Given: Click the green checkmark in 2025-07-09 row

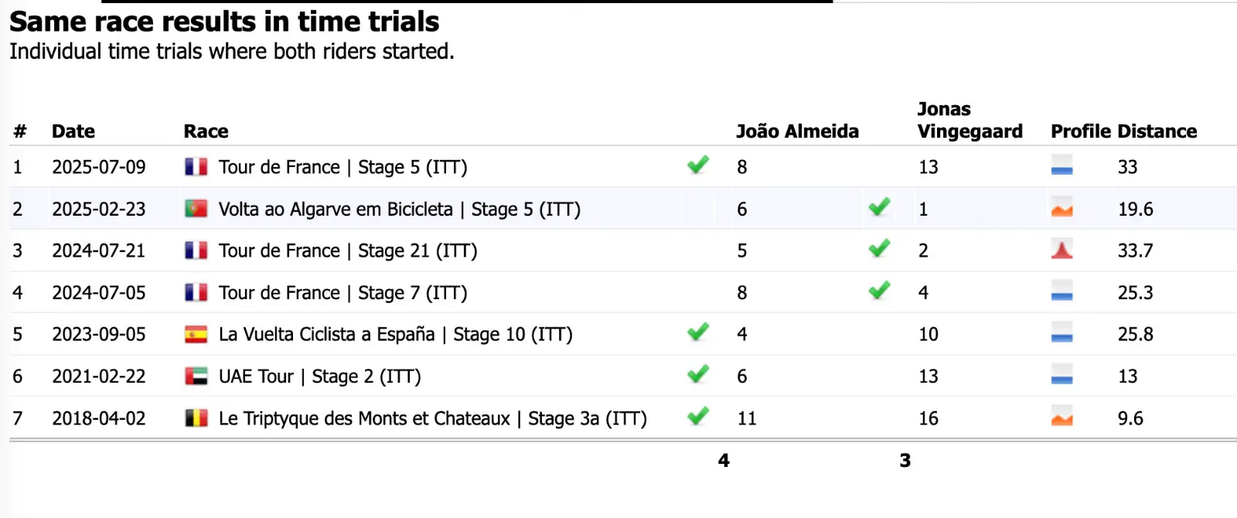Looking at the screenshot, I should tap(698, 165).
